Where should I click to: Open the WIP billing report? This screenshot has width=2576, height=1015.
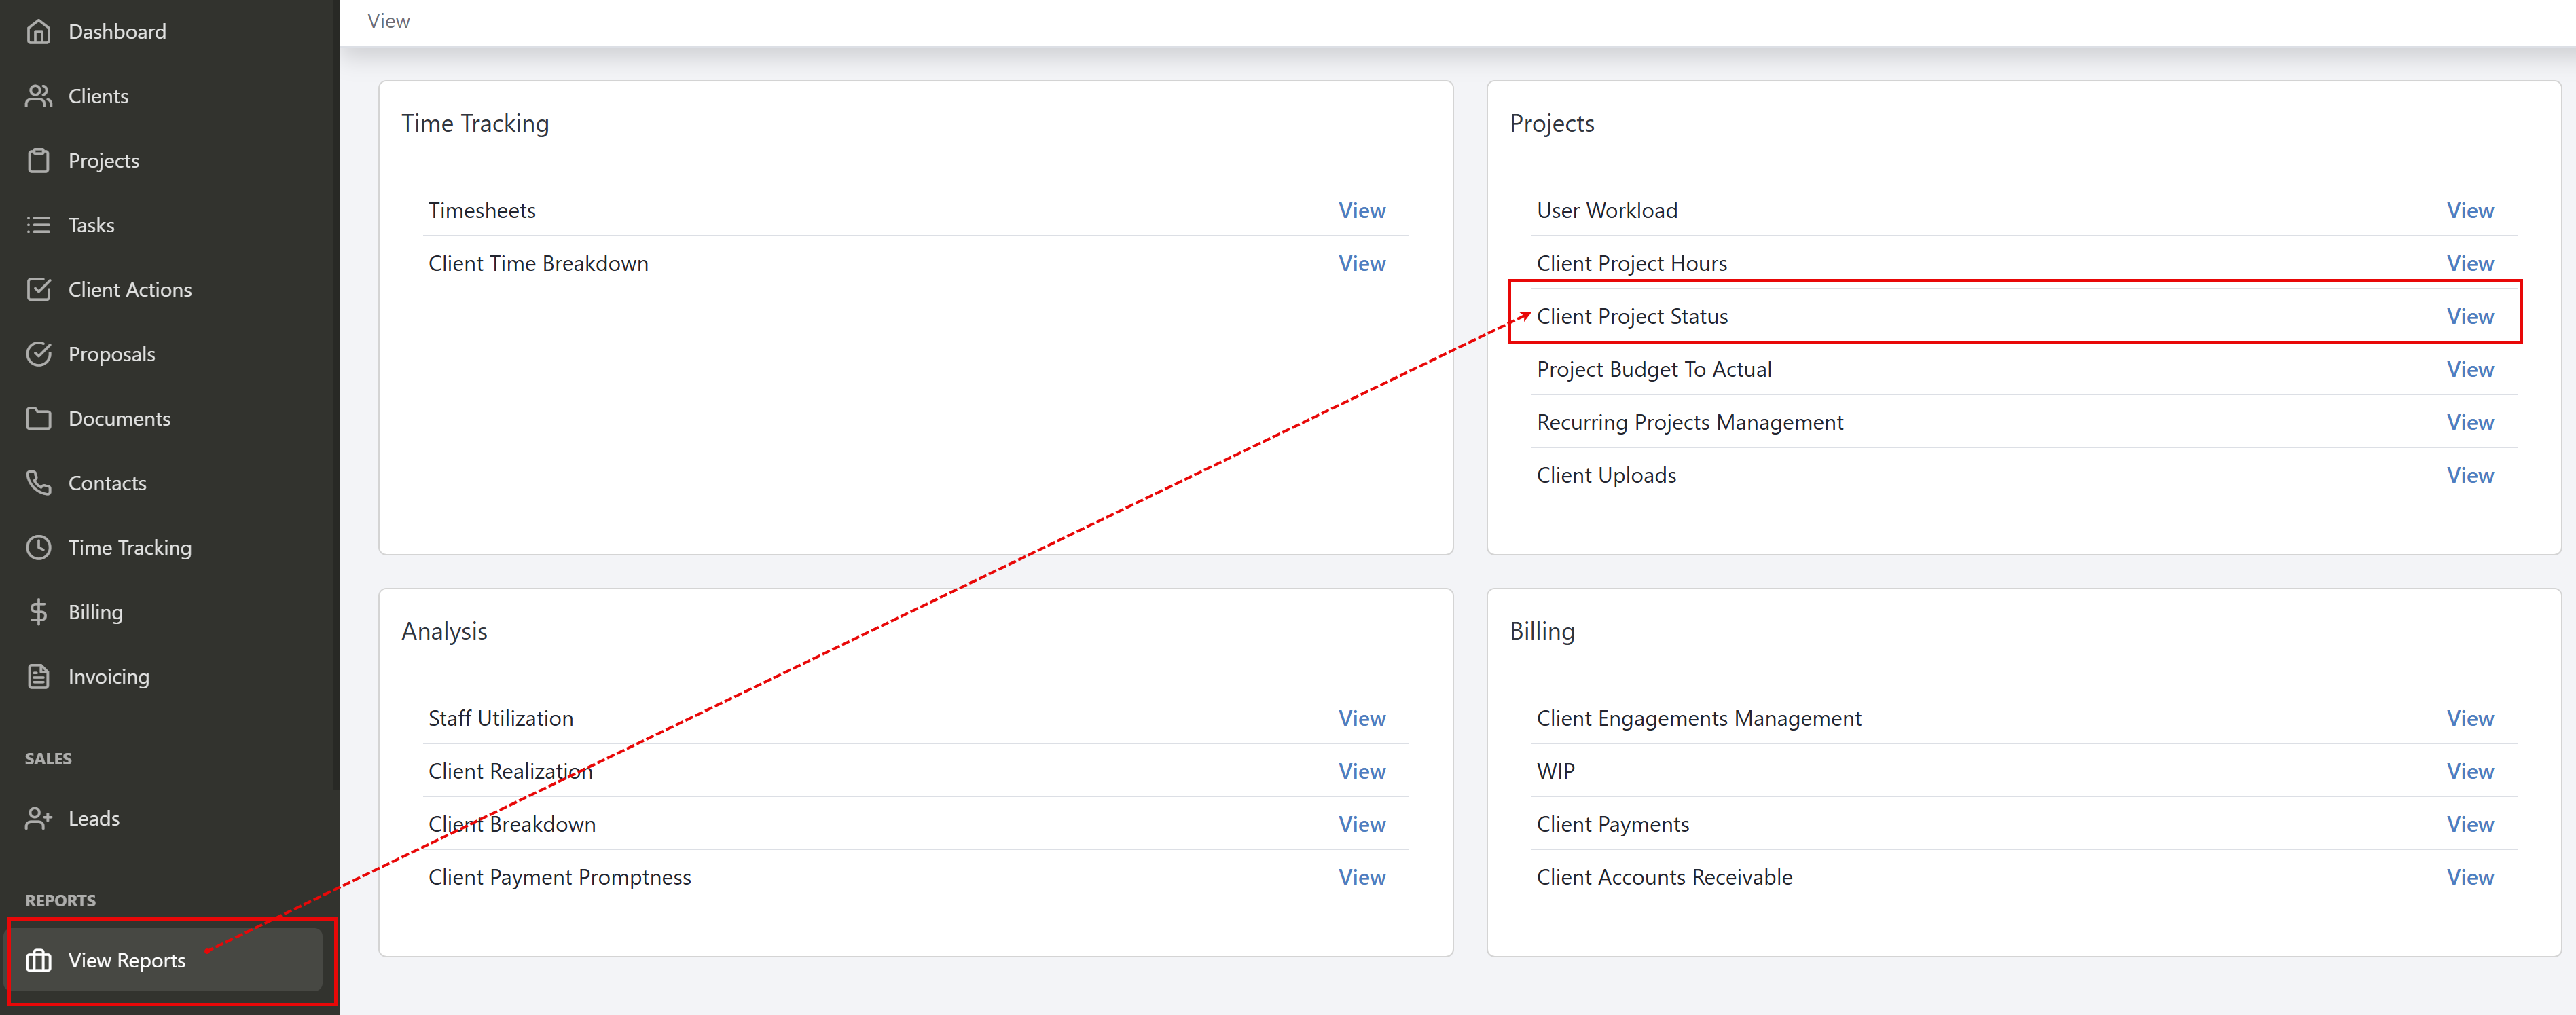[2470, 770]
